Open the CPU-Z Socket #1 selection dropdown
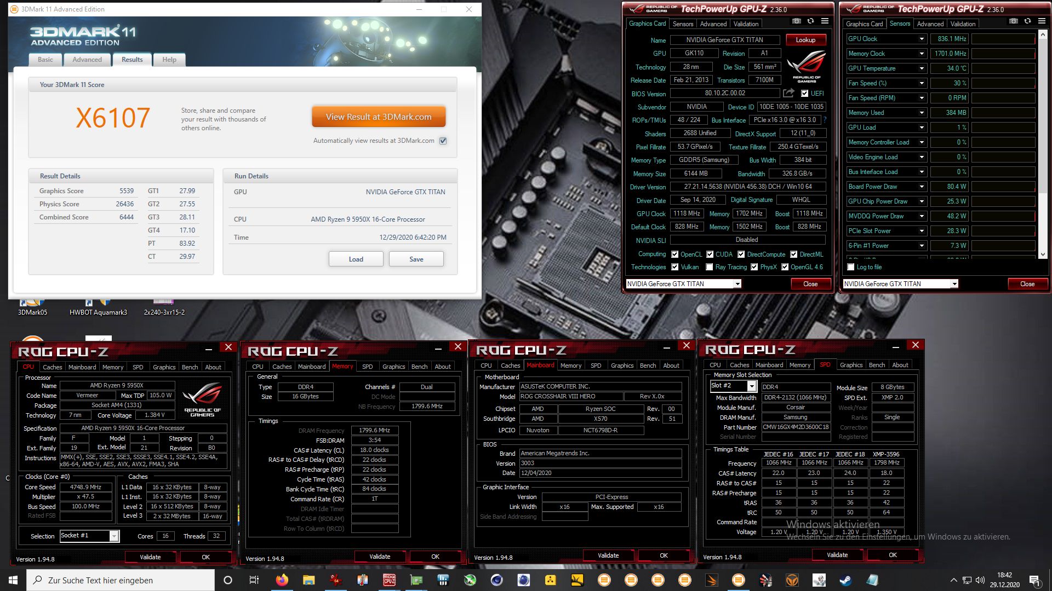Image resolution: width=1052 pixels, height=591 pixels. point(114,536)
